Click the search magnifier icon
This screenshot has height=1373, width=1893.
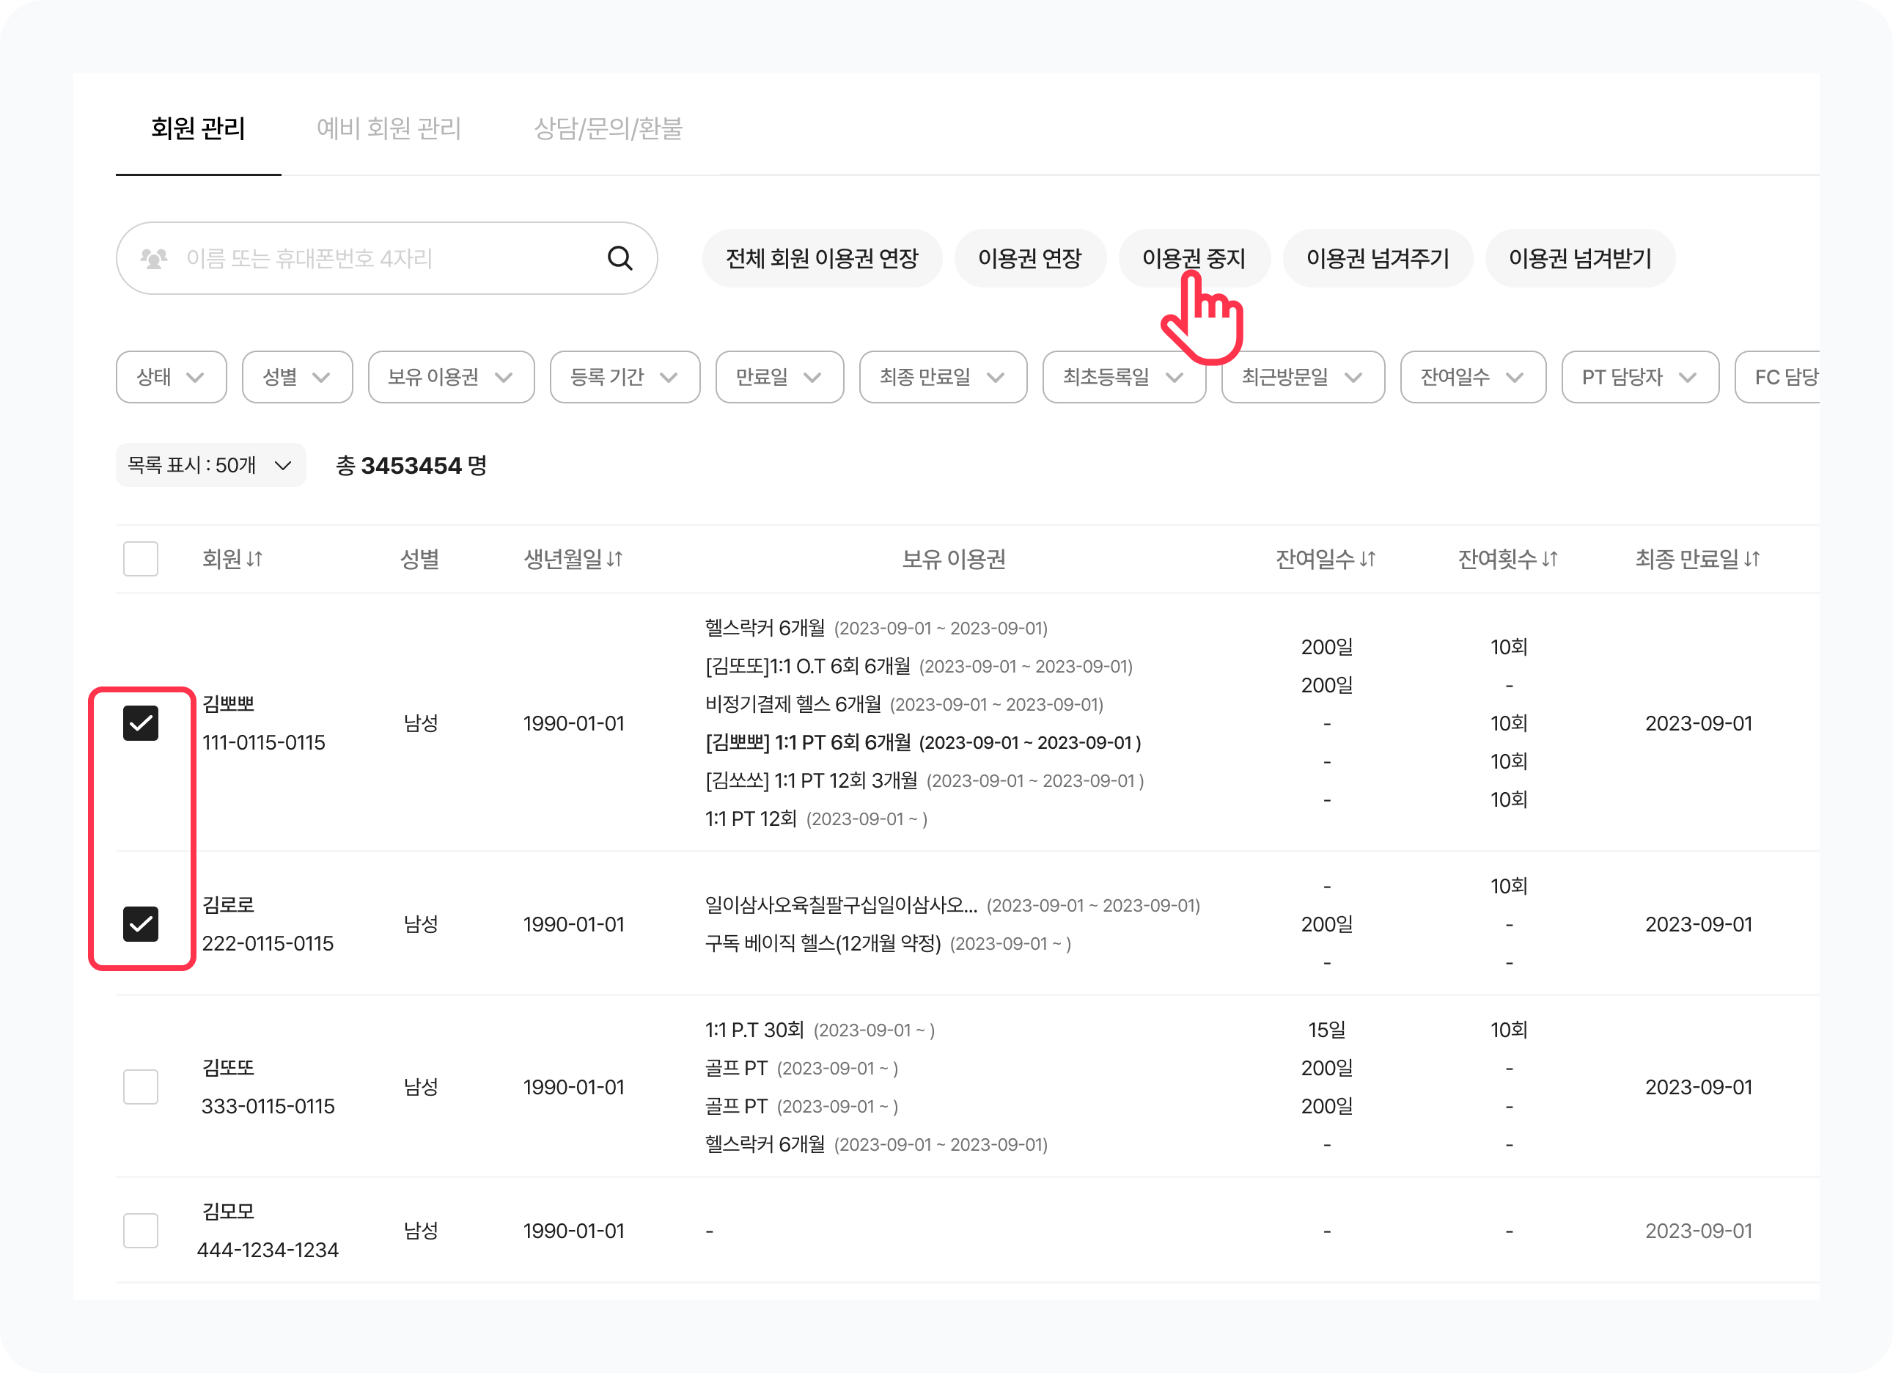tap(620, 258)
